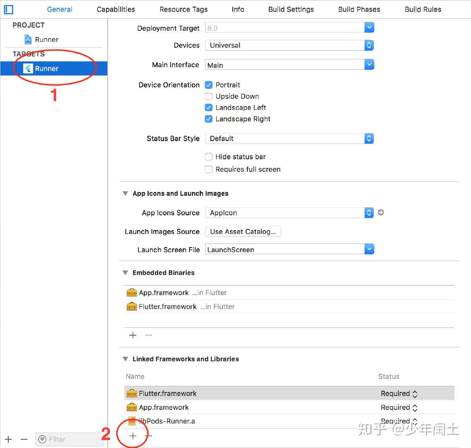471x448 pixels.
Task: Switch to the Build Phases tab
Action: click(359, 9)
